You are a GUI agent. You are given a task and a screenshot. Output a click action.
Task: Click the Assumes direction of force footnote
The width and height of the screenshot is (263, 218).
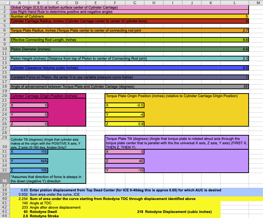(46, 179)
